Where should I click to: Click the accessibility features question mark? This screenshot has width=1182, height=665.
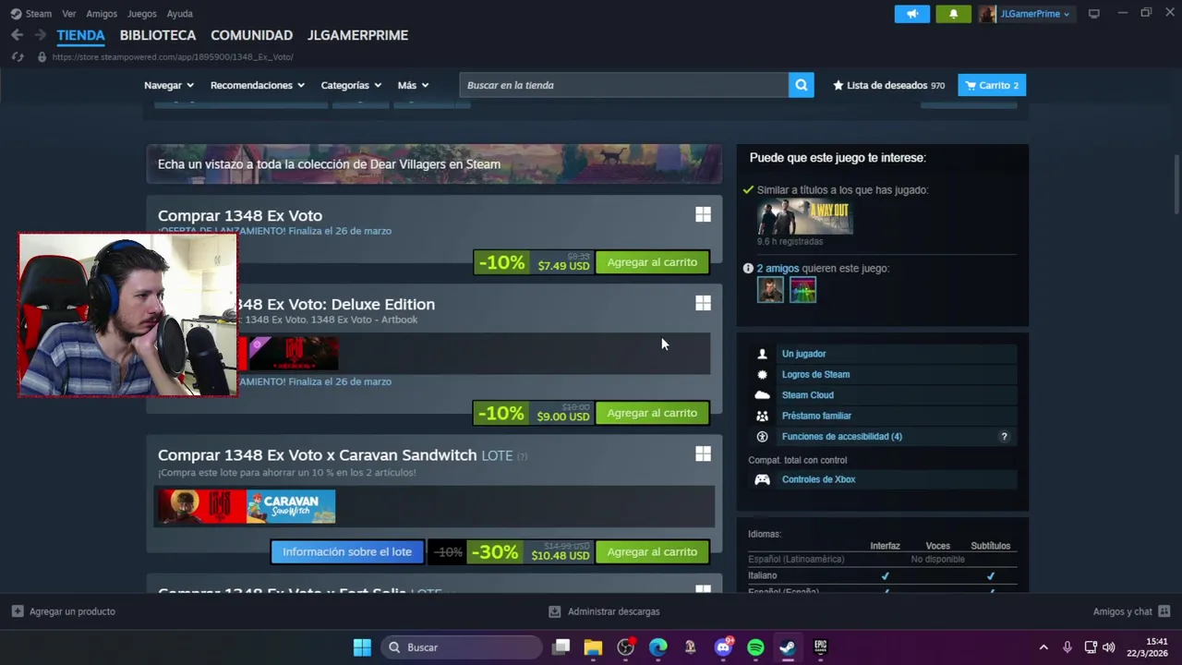pos(1004,437)
